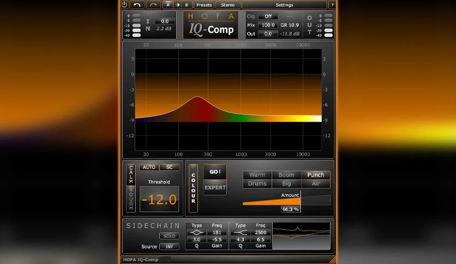Select the Punch colour preset
Image resolution: width=456 pixels, height=264 pixels.
click(x=315, y=175)
